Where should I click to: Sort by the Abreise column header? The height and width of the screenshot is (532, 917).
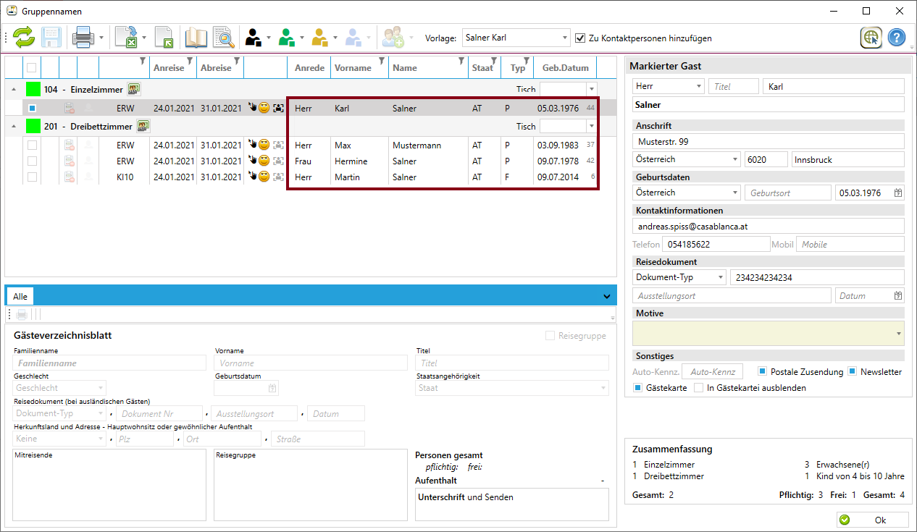point(216,67)
